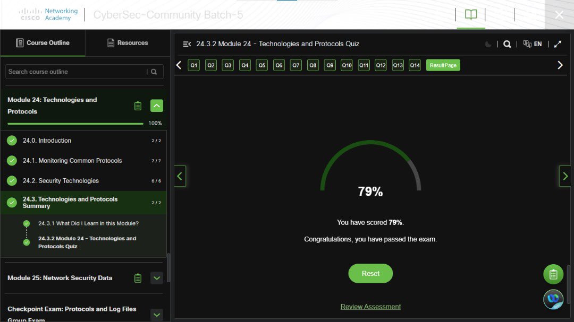
Task: Open the floating green clipboard button
Action: coord(553,274)
